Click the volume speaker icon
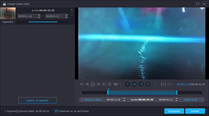 (116, 84)
